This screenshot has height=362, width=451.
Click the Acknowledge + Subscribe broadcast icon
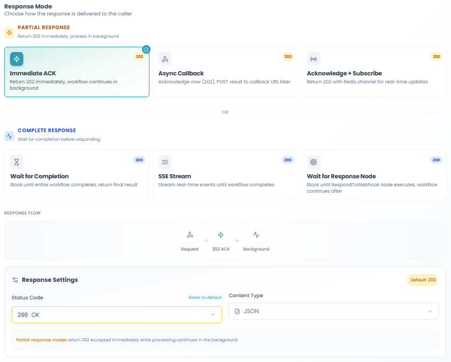click(313, 59)
